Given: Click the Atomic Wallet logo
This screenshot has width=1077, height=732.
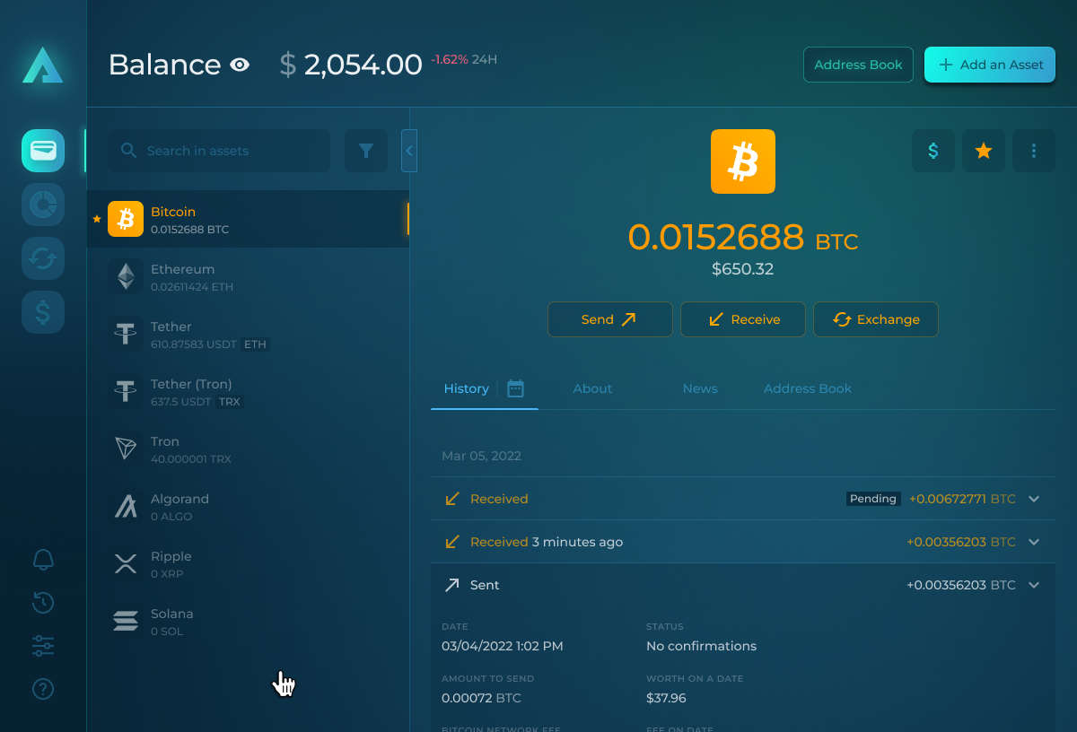Looking at the screenshot, I should (x=43, y=65).
